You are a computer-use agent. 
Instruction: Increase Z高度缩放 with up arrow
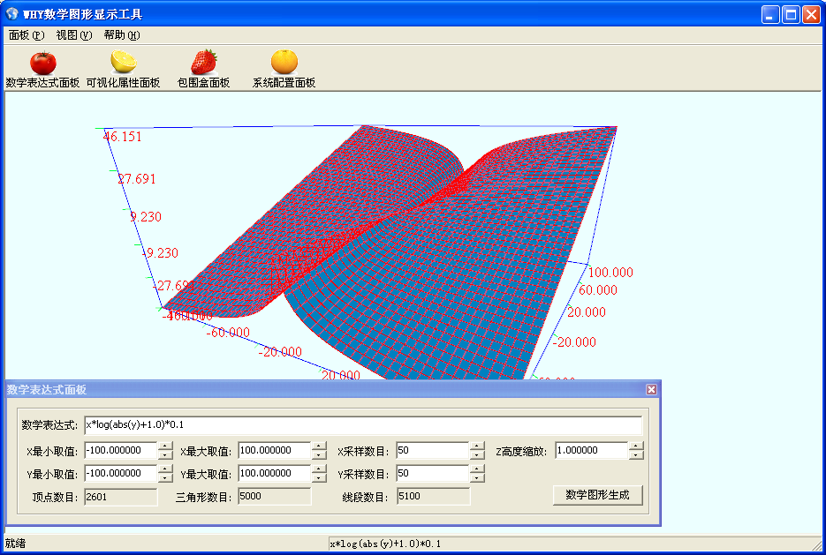pyautogui.click(x=636, y=446)
